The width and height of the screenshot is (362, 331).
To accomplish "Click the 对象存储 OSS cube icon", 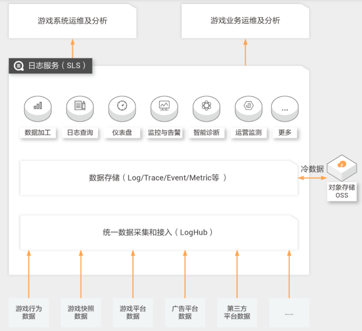I will [342, 168].
